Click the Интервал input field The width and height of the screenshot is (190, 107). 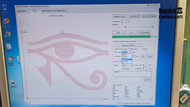(145, 68)
